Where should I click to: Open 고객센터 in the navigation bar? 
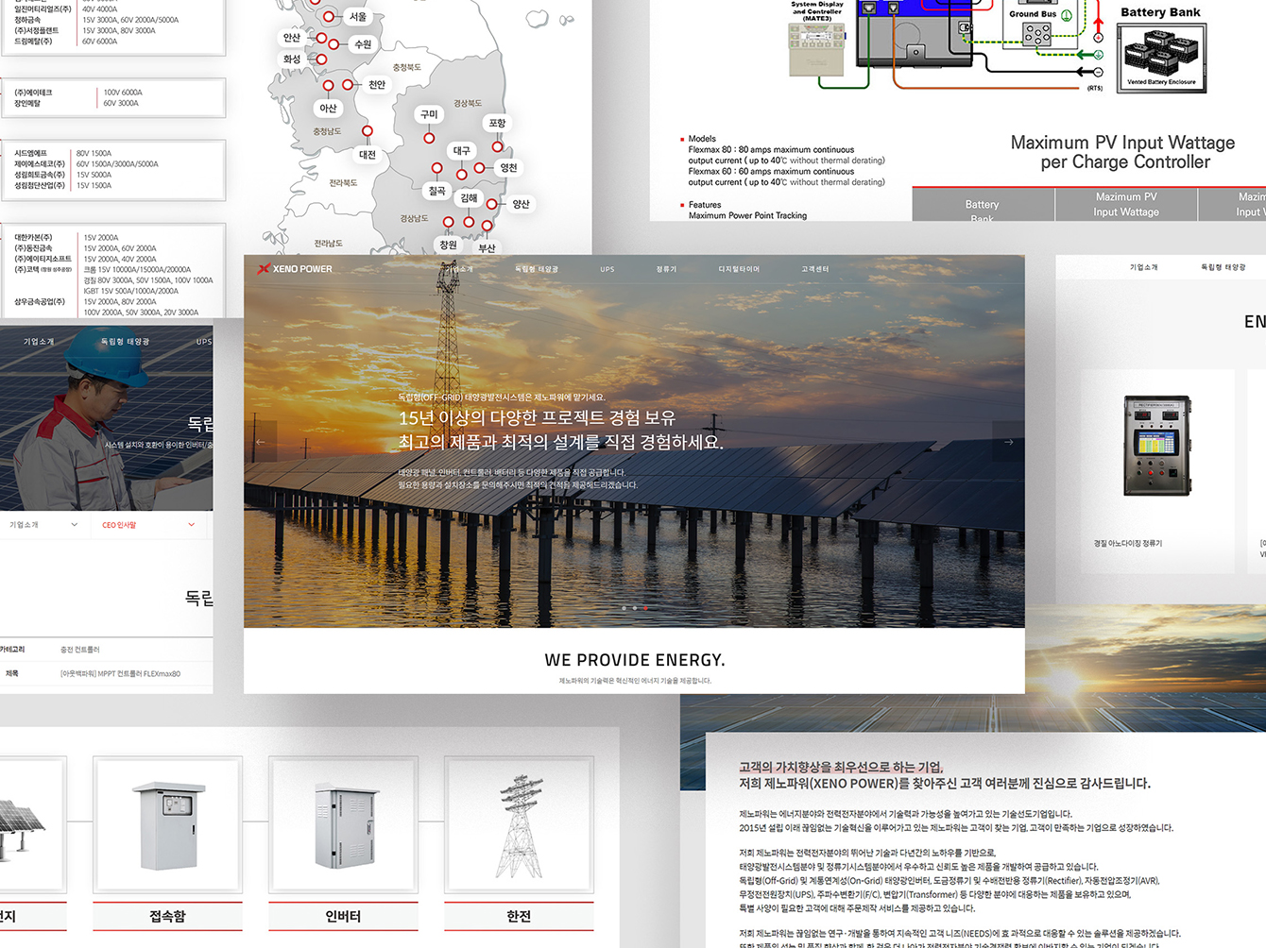(x=814, y=270)
